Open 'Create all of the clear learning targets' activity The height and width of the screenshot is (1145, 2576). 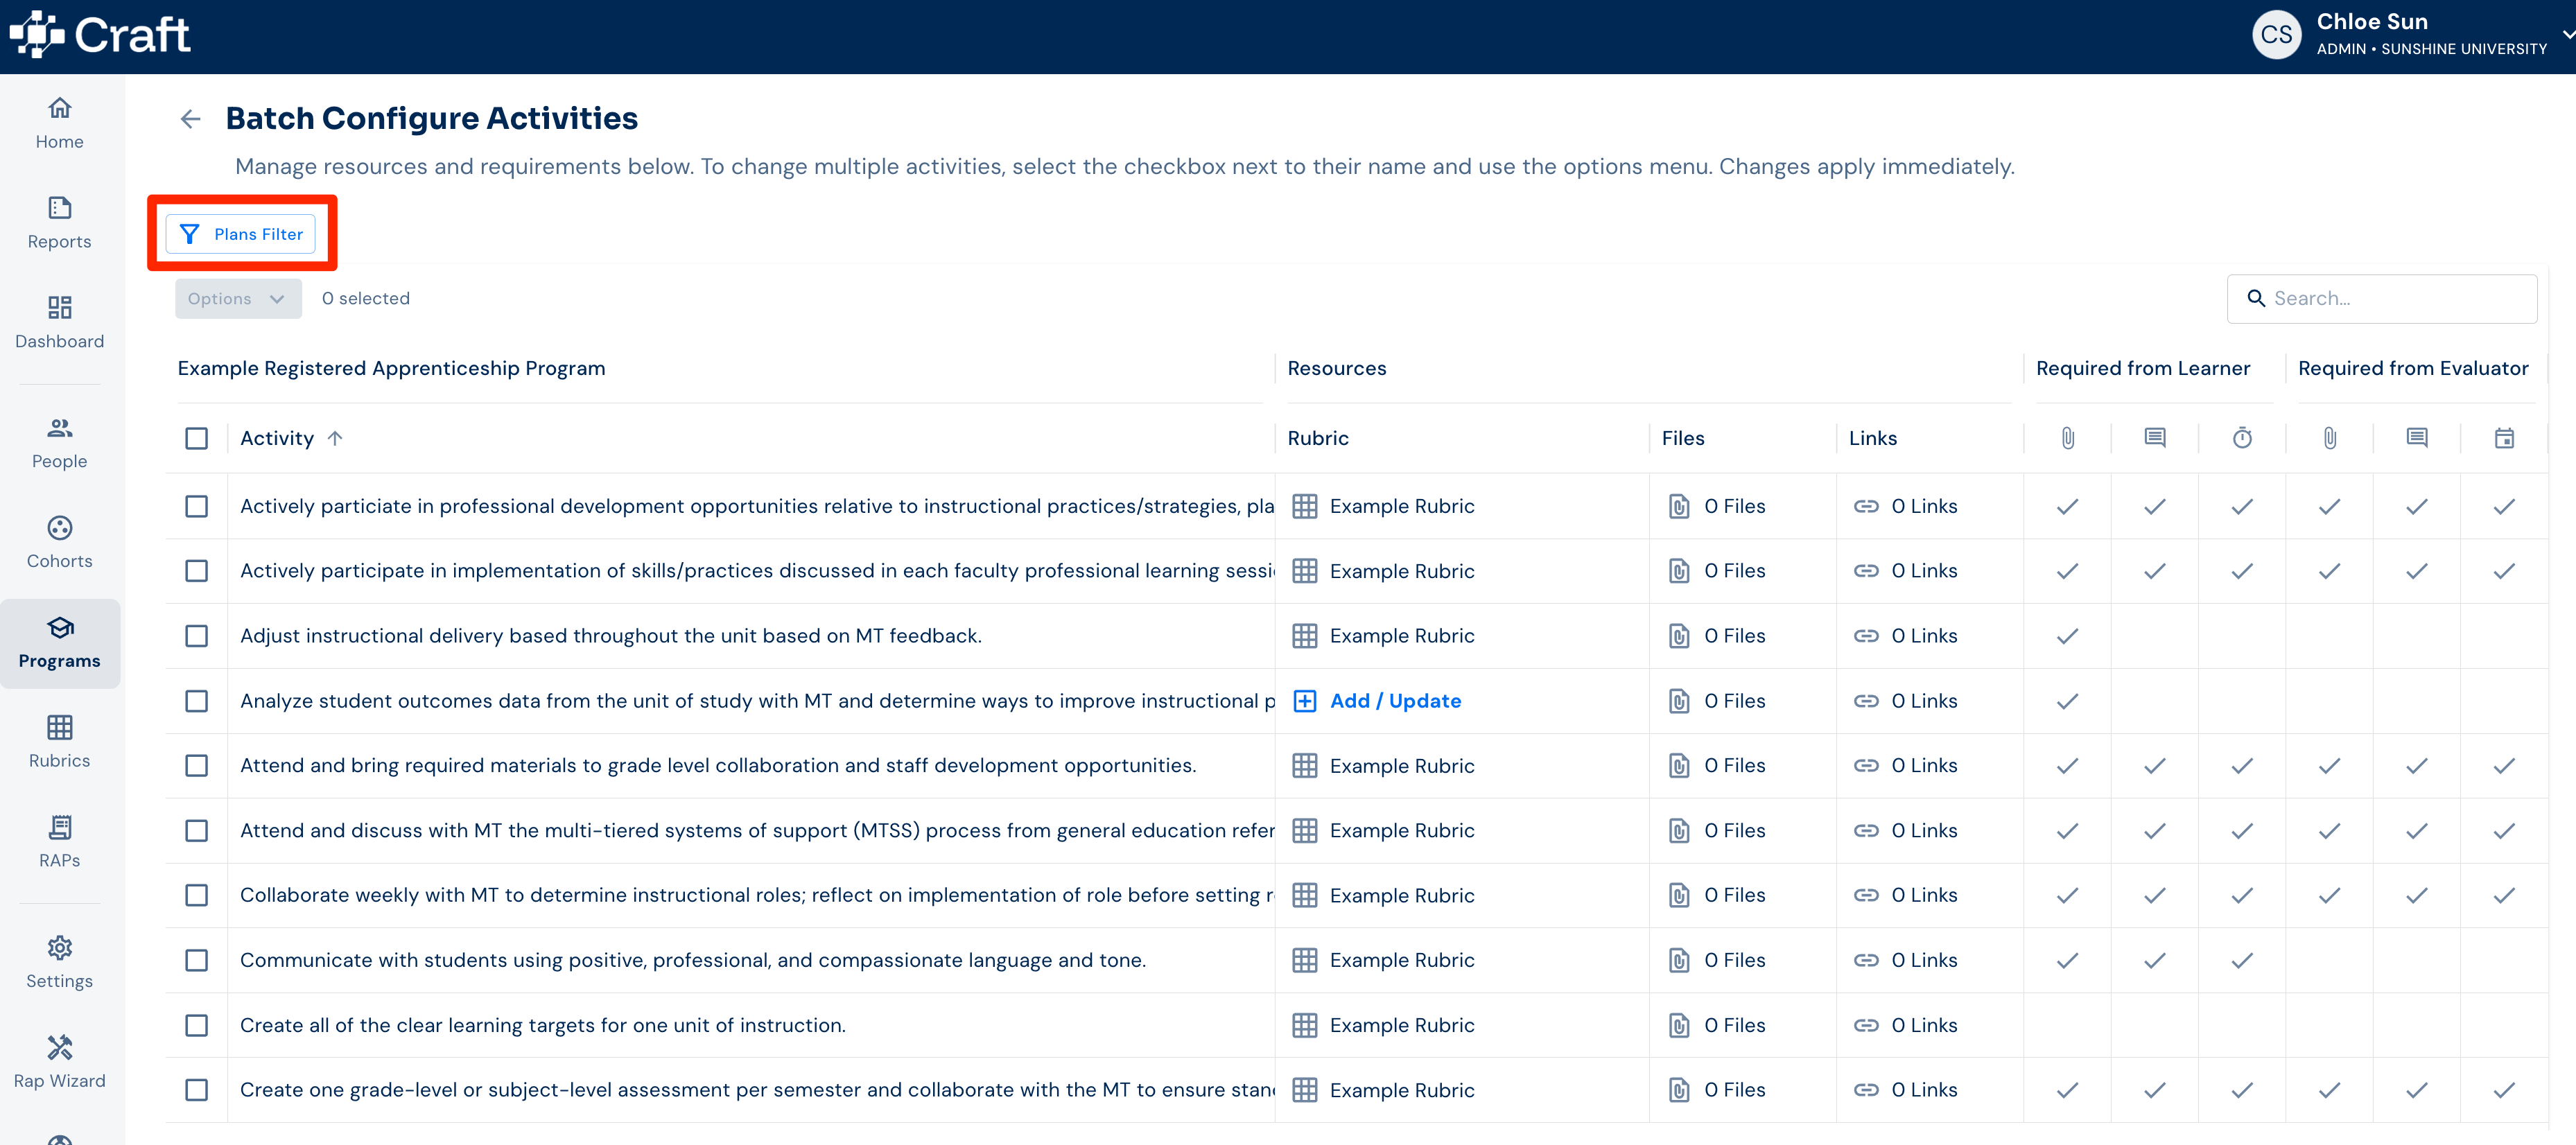coord(542,1026)
